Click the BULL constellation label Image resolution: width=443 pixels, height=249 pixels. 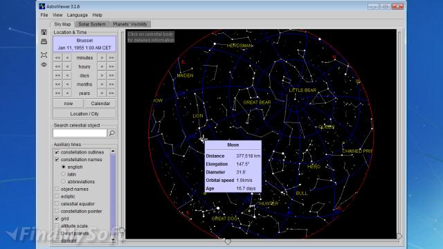point(302,194)
